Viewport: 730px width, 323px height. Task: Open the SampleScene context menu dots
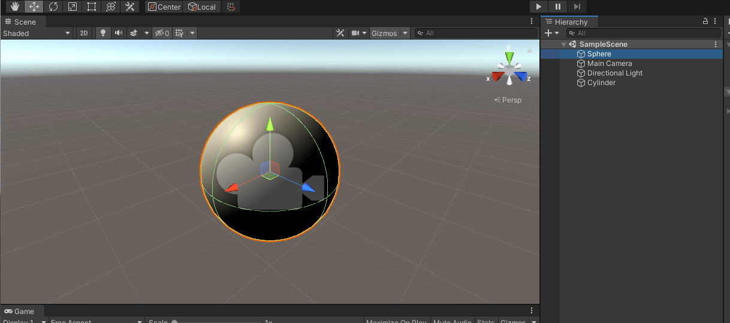pyautogui.click(x=716, y=44)
